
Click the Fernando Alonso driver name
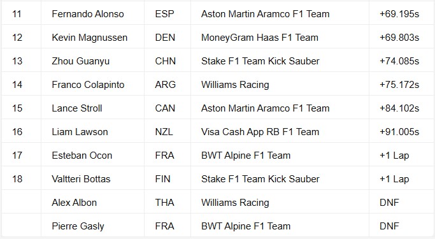[x=88, y=14]
